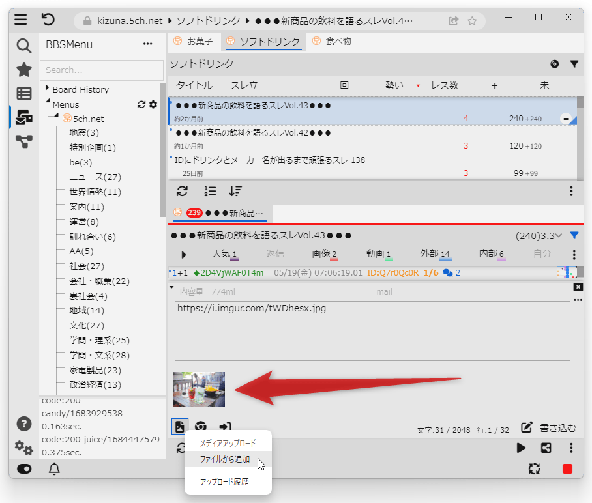
Task: Refresh the Menus list
Action: tap(141, 104)
